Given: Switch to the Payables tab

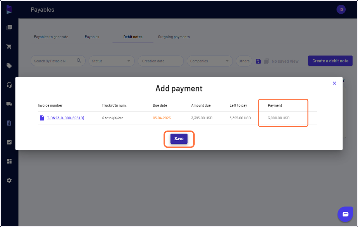Looking at the screenshot, I should coord(92,37).
